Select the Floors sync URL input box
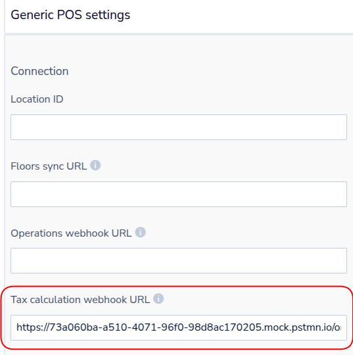Viewport: 353px width, 355px height. tap(179, 194)
